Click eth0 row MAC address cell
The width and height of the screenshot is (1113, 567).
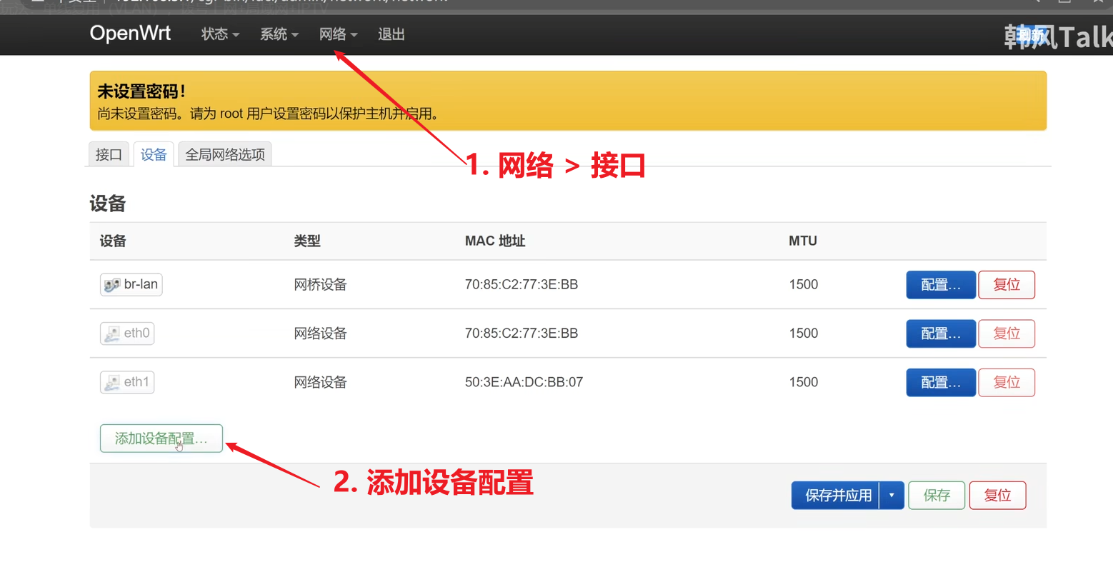coord(521,333)
